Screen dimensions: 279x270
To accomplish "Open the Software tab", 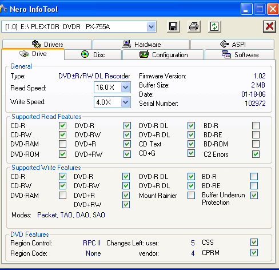I will [240, 55].
